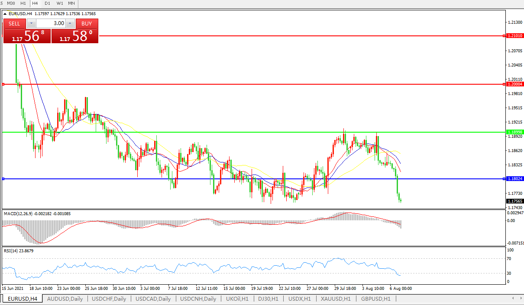Select the green horizontal line at 1.18998

[217, 132]
